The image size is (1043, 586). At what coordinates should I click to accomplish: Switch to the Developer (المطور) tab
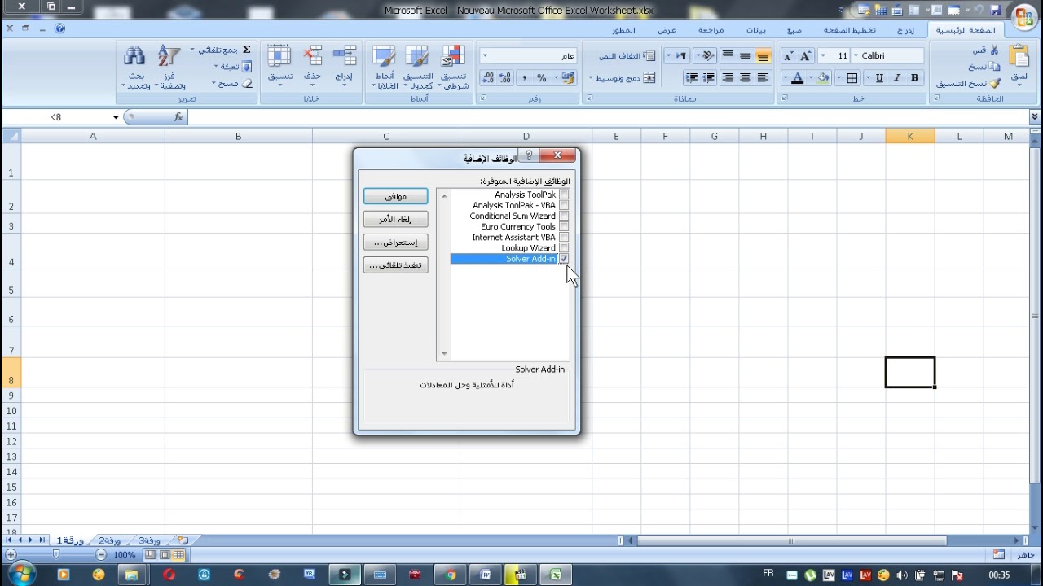click(624, 30)
